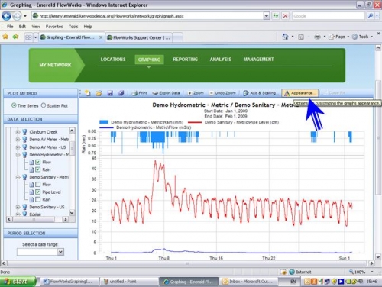This screenshot has width=382, height=287.
Task: Click Undo Zoom
Action: point(223,93)
